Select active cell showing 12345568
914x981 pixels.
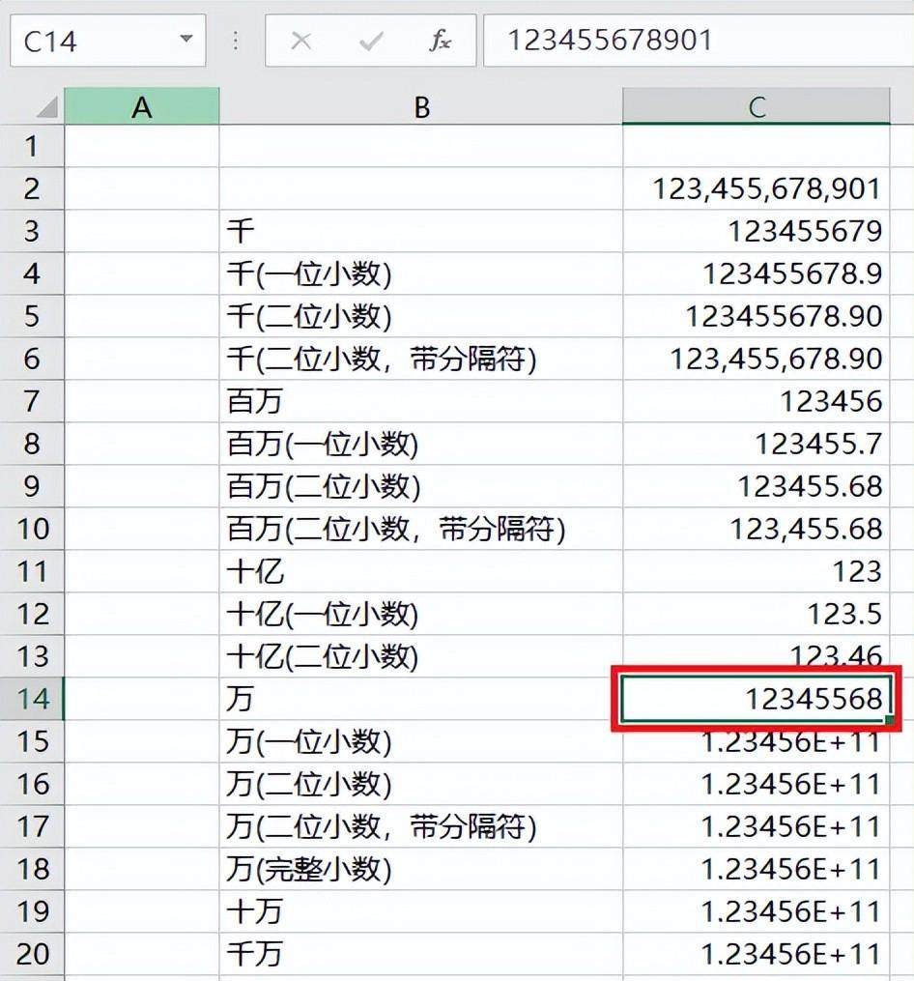tap(757, 699)
